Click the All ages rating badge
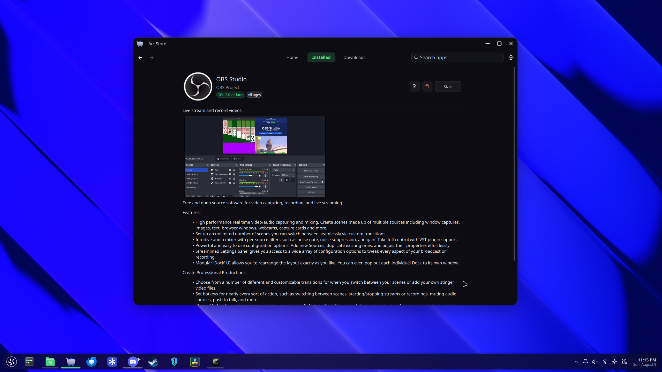662x372 pixels. coord(254,95)
